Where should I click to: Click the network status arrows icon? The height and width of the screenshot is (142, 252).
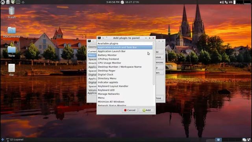226,2
